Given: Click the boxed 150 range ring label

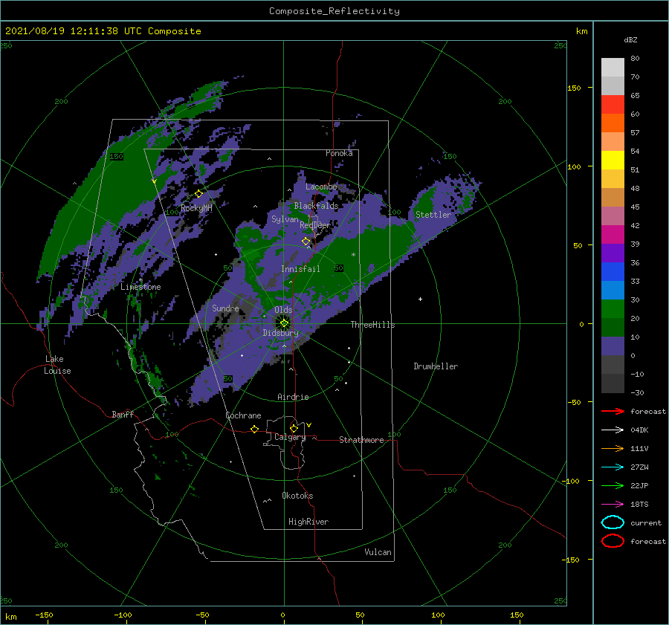Looking at the screenshot, I should 117,157.
